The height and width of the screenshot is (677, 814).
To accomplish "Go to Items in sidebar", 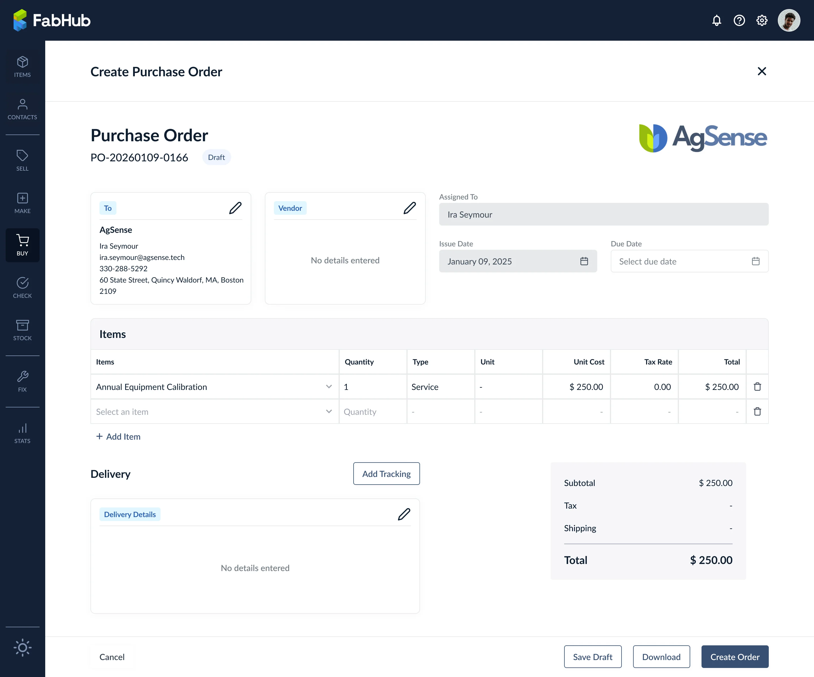I will point(23,67).
